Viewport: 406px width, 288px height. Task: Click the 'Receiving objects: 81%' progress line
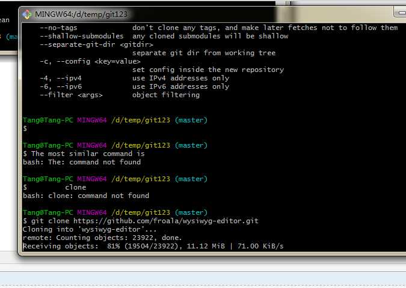[x=153, y=246]
